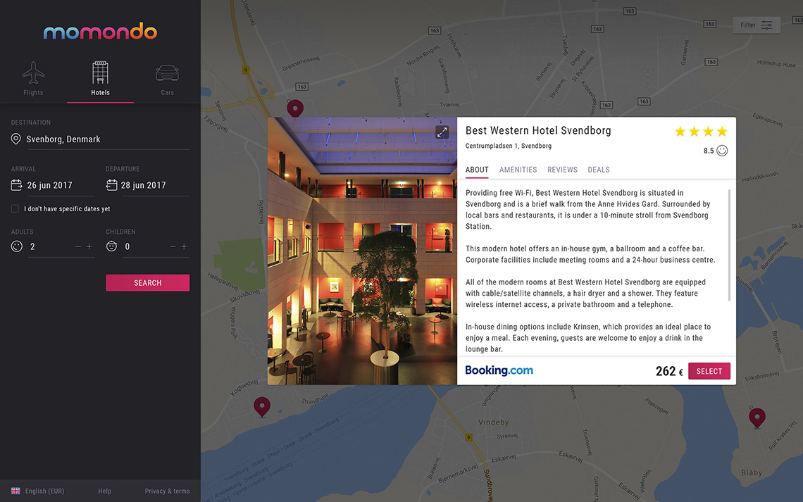803x502 pixels.
Task: Click the map pin above the hotel photo
Action: coord(295,108)
